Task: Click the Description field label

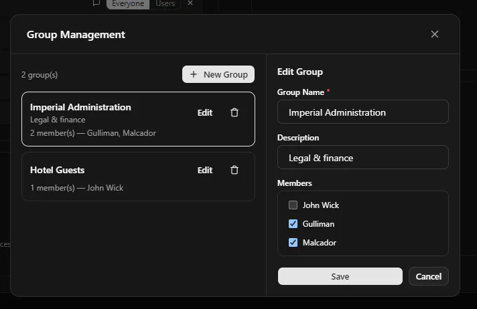Action: click(298, 138)
